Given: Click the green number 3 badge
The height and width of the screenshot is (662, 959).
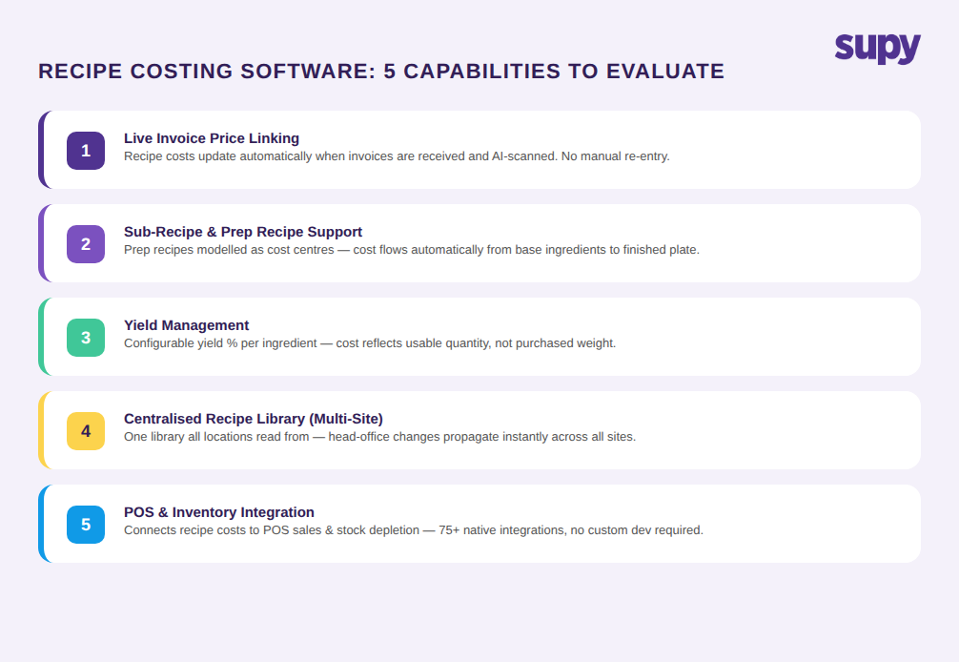Looking at the screenshot, I should [86, 338].
